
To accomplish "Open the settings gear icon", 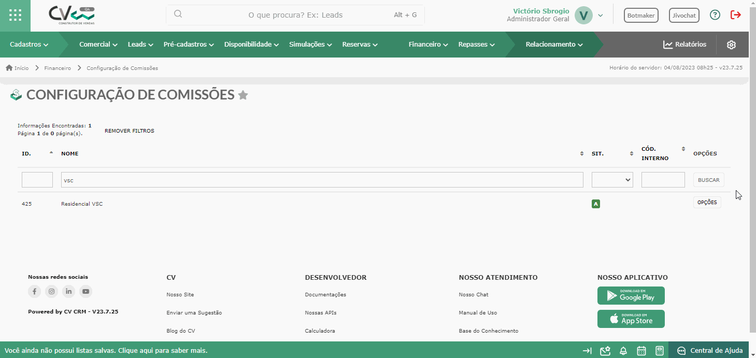I will (x=731, y=45).
